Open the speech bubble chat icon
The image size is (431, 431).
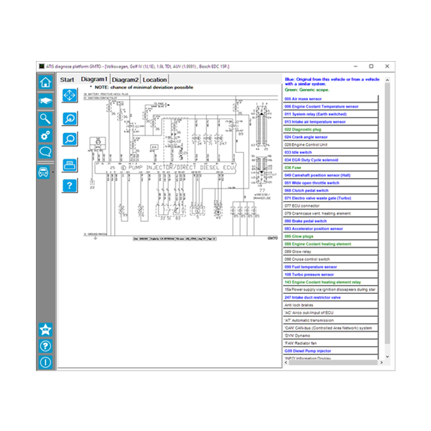click(45, 152)
